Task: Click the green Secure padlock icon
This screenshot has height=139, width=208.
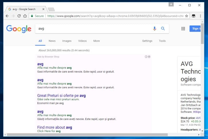Action: point(32,16)
